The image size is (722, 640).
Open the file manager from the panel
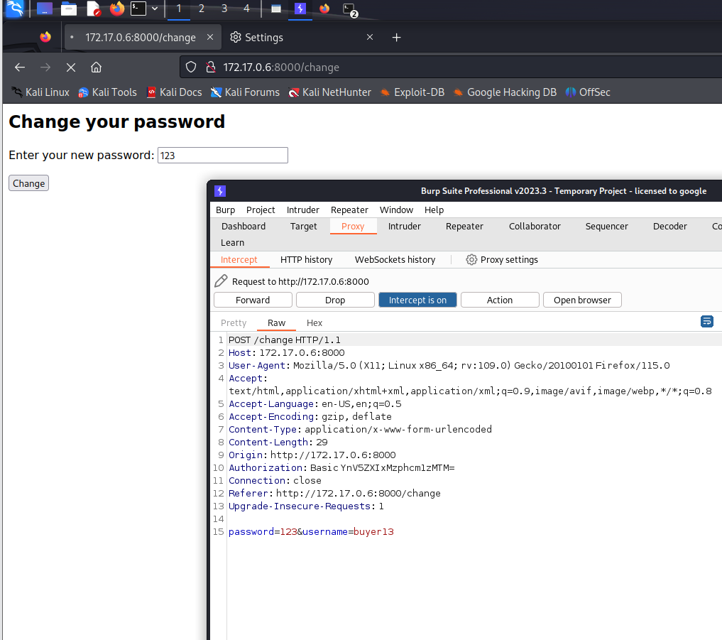point(69,9)
